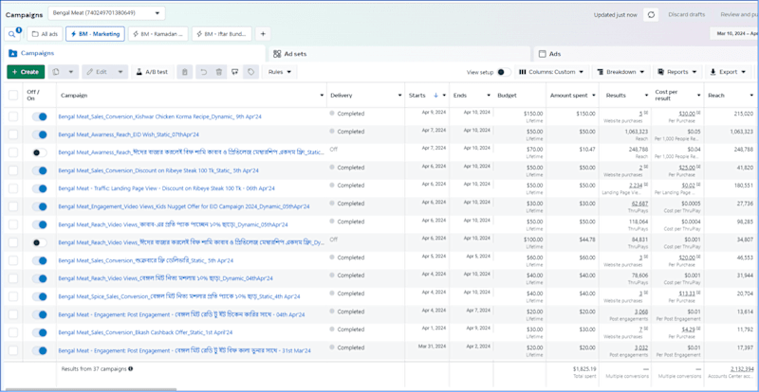Switch to the BM - Ramadan tab
The height and width of the screenshot is (392, 759).
coord(158,34)
